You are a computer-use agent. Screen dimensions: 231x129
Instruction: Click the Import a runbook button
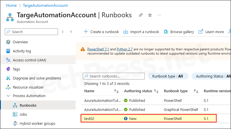coord(141,32)
